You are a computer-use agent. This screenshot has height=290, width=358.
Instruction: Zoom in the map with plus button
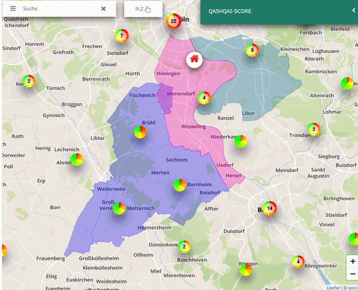[x=353, y=261]
